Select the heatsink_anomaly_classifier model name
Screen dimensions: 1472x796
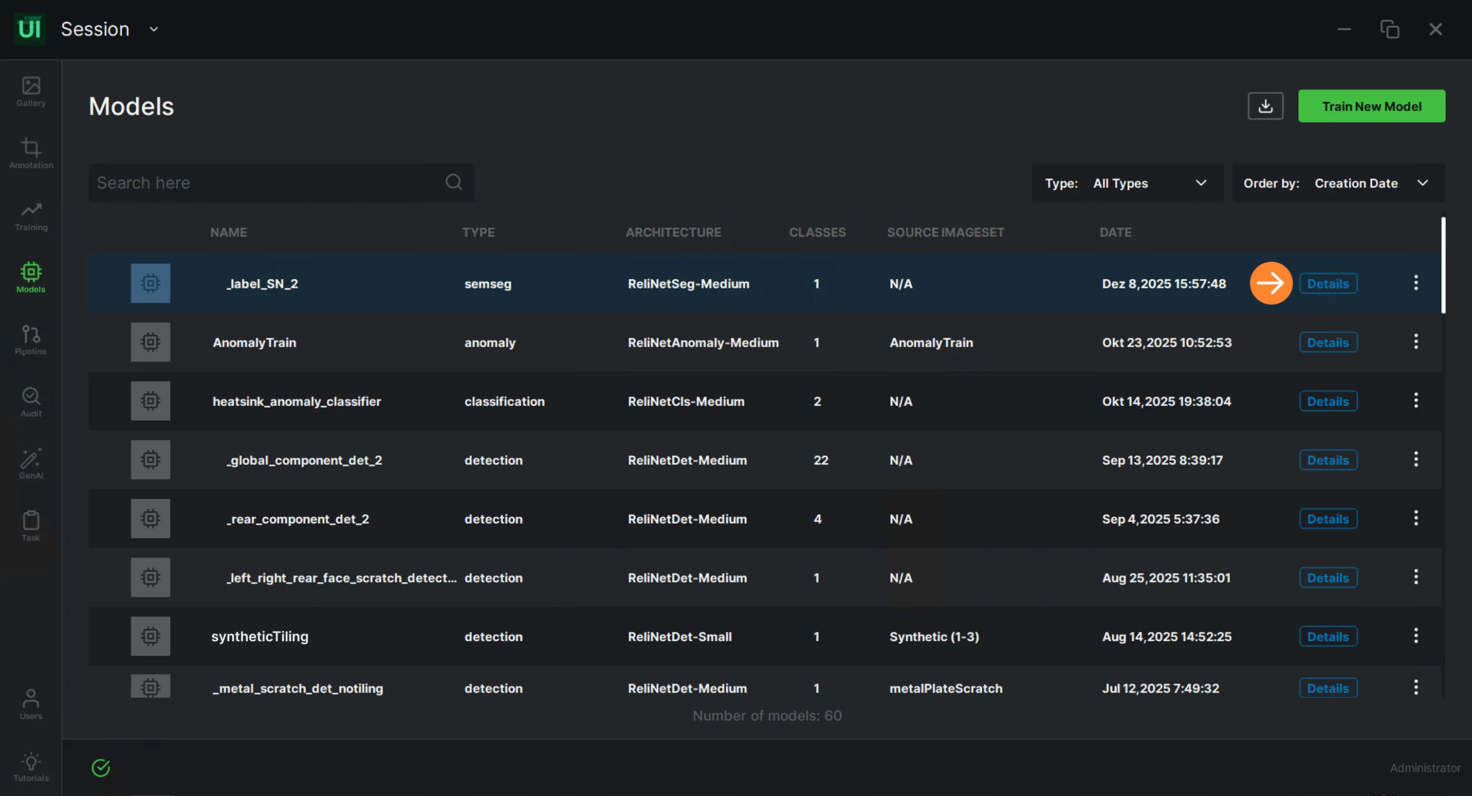[296, 401]
